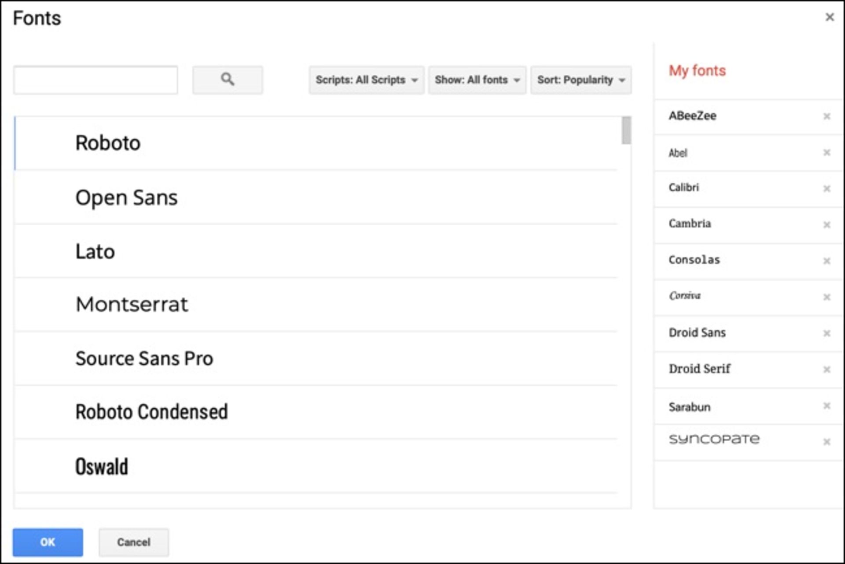The height and width of the screenshot is (564, 845).
Task: Remove Corsiva from My fonts
Action: (827, 297)
